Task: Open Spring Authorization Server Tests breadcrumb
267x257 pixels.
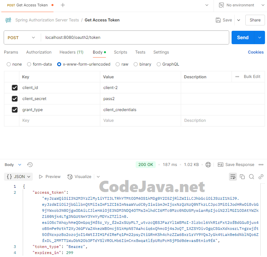Action: 47,20
